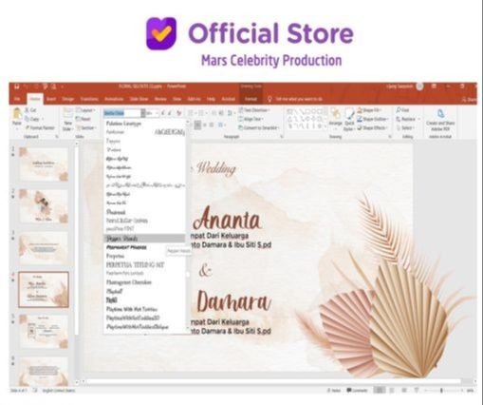483x405 pixels.
Task: Click the Comments button in status bar
Action: tap(357, 391)
